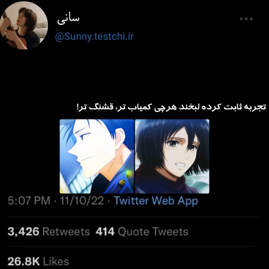
Task: Open the Likes label list
Action: [56, 261]
